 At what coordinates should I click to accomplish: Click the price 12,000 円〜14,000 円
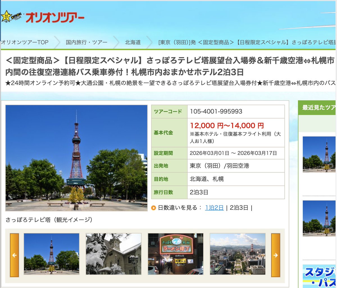coord(227,126)
